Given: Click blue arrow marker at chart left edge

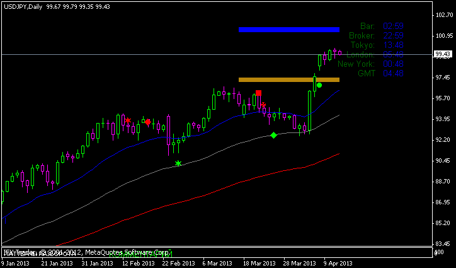Looking at the screenshot, I should point(6,221).
